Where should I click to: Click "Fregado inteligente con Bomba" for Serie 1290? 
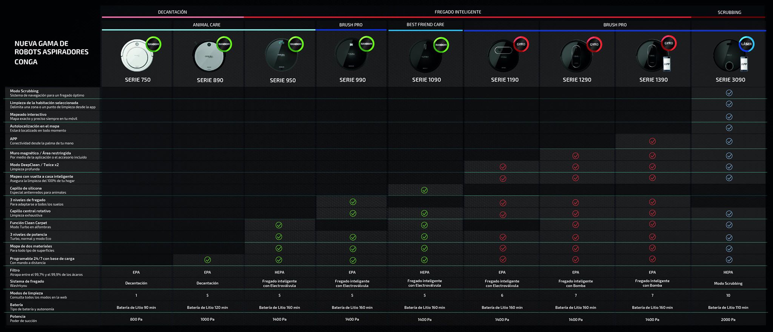point(576,283)
